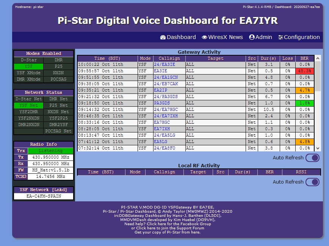The height and width of the screenshot is (246, 329).
Task: Click the DMR2YSF status cell
Action: [58, 125]
